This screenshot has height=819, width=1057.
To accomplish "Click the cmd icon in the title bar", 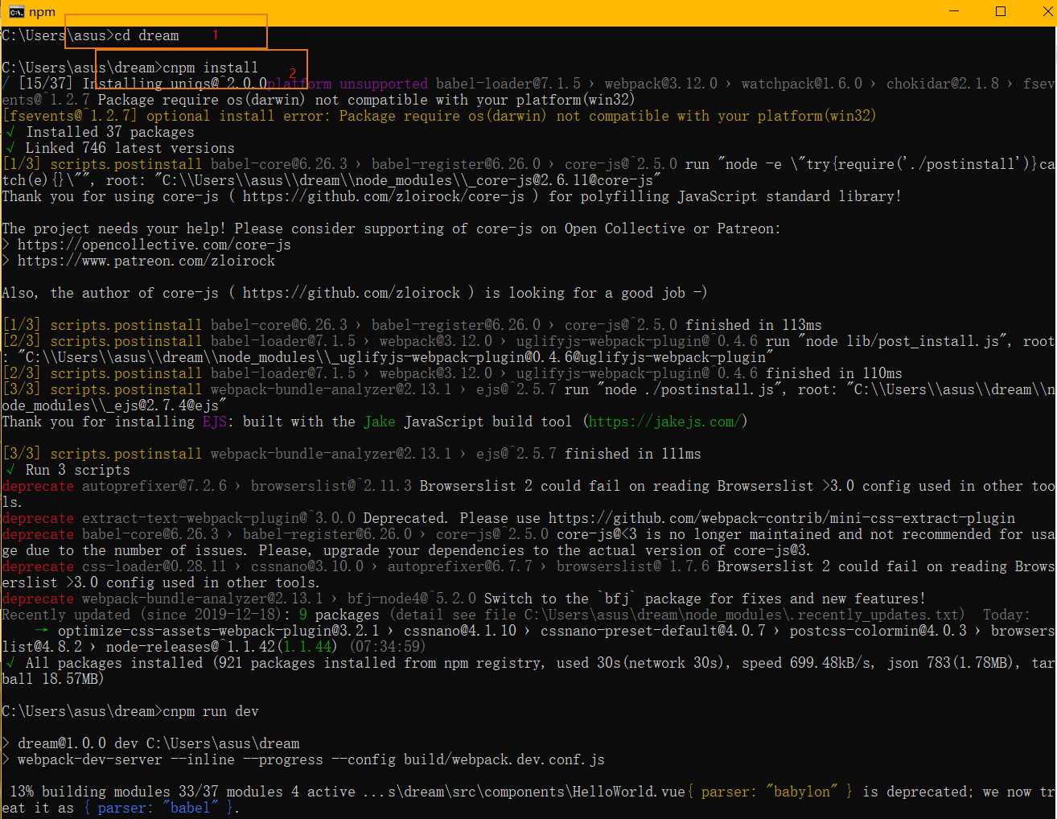I will pyautogui.click(x=15, y=12).
